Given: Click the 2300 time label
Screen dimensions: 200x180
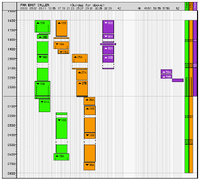Looking at the screenshot, I should 11,87.
